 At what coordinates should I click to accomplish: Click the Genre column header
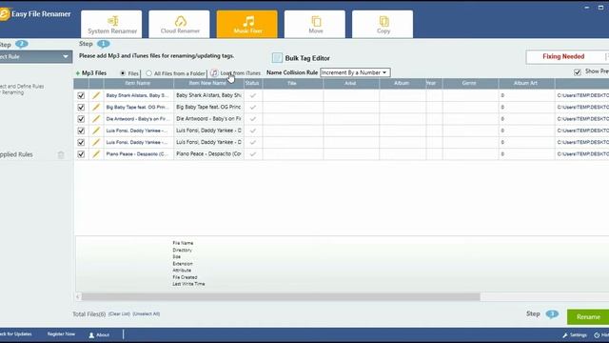[470, 83]
